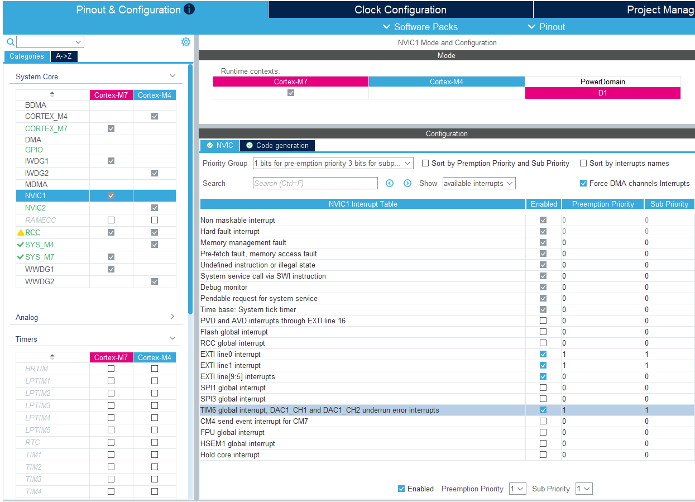
Task: Select CM4 send event interrupt row
Action: [x=447, y=421]
